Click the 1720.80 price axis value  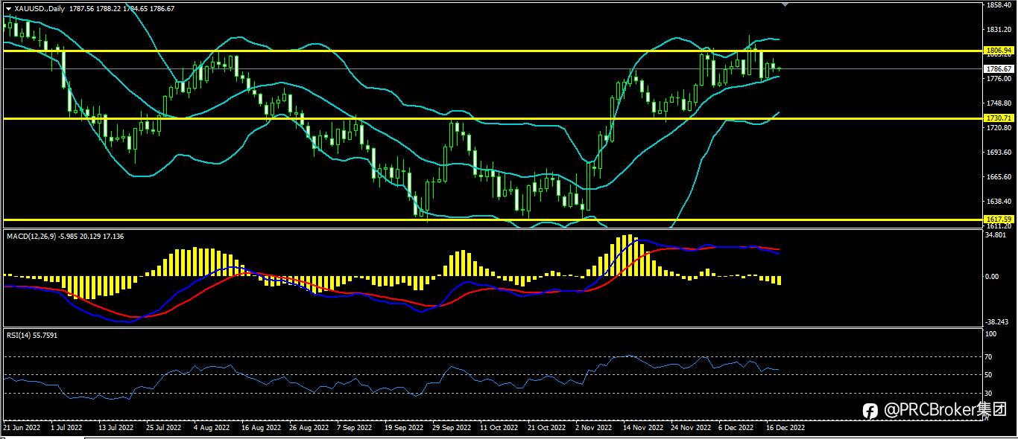(x=997, y=128)
